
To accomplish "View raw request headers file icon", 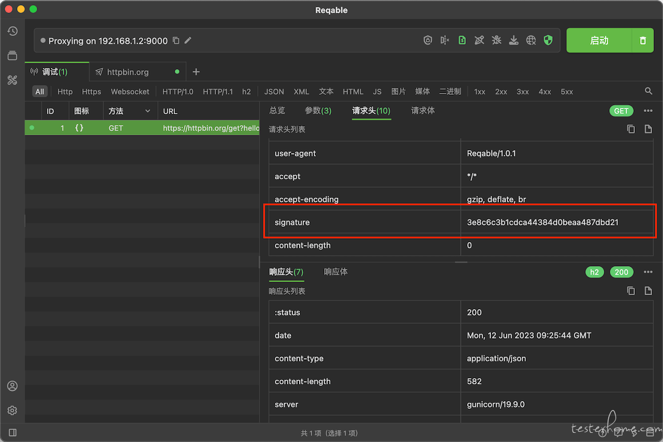I will 648,129.
